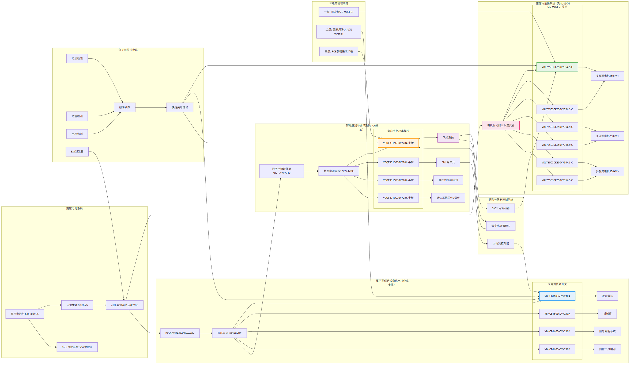Click the 数字电源转换器 48V→12V/24V node
The height and width of the screenshot is (367, 634).
pos(281,171)
